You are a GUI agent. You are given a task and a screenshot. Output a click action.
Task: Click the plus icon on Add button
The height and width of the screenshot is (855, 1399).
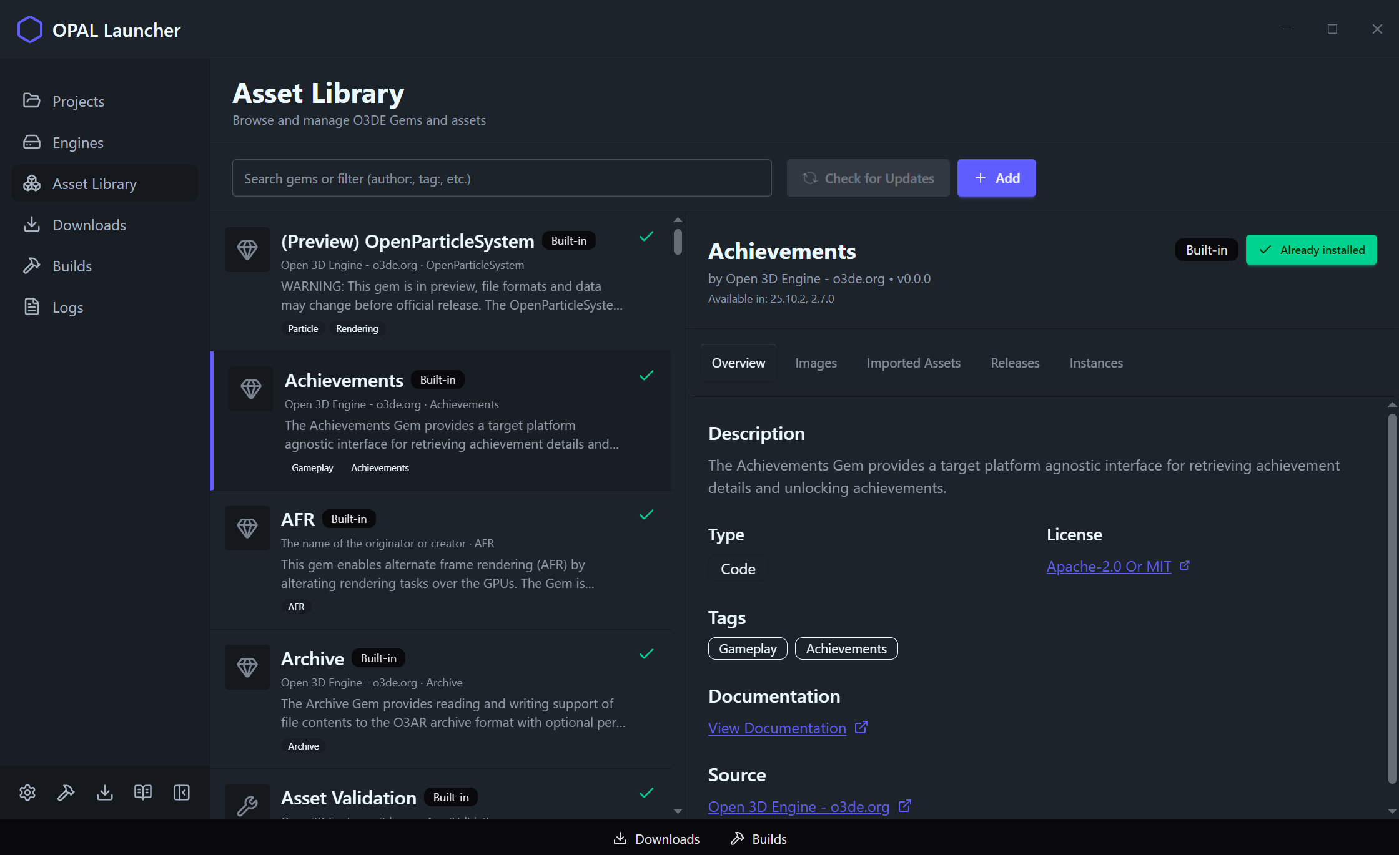pos(981,178)
